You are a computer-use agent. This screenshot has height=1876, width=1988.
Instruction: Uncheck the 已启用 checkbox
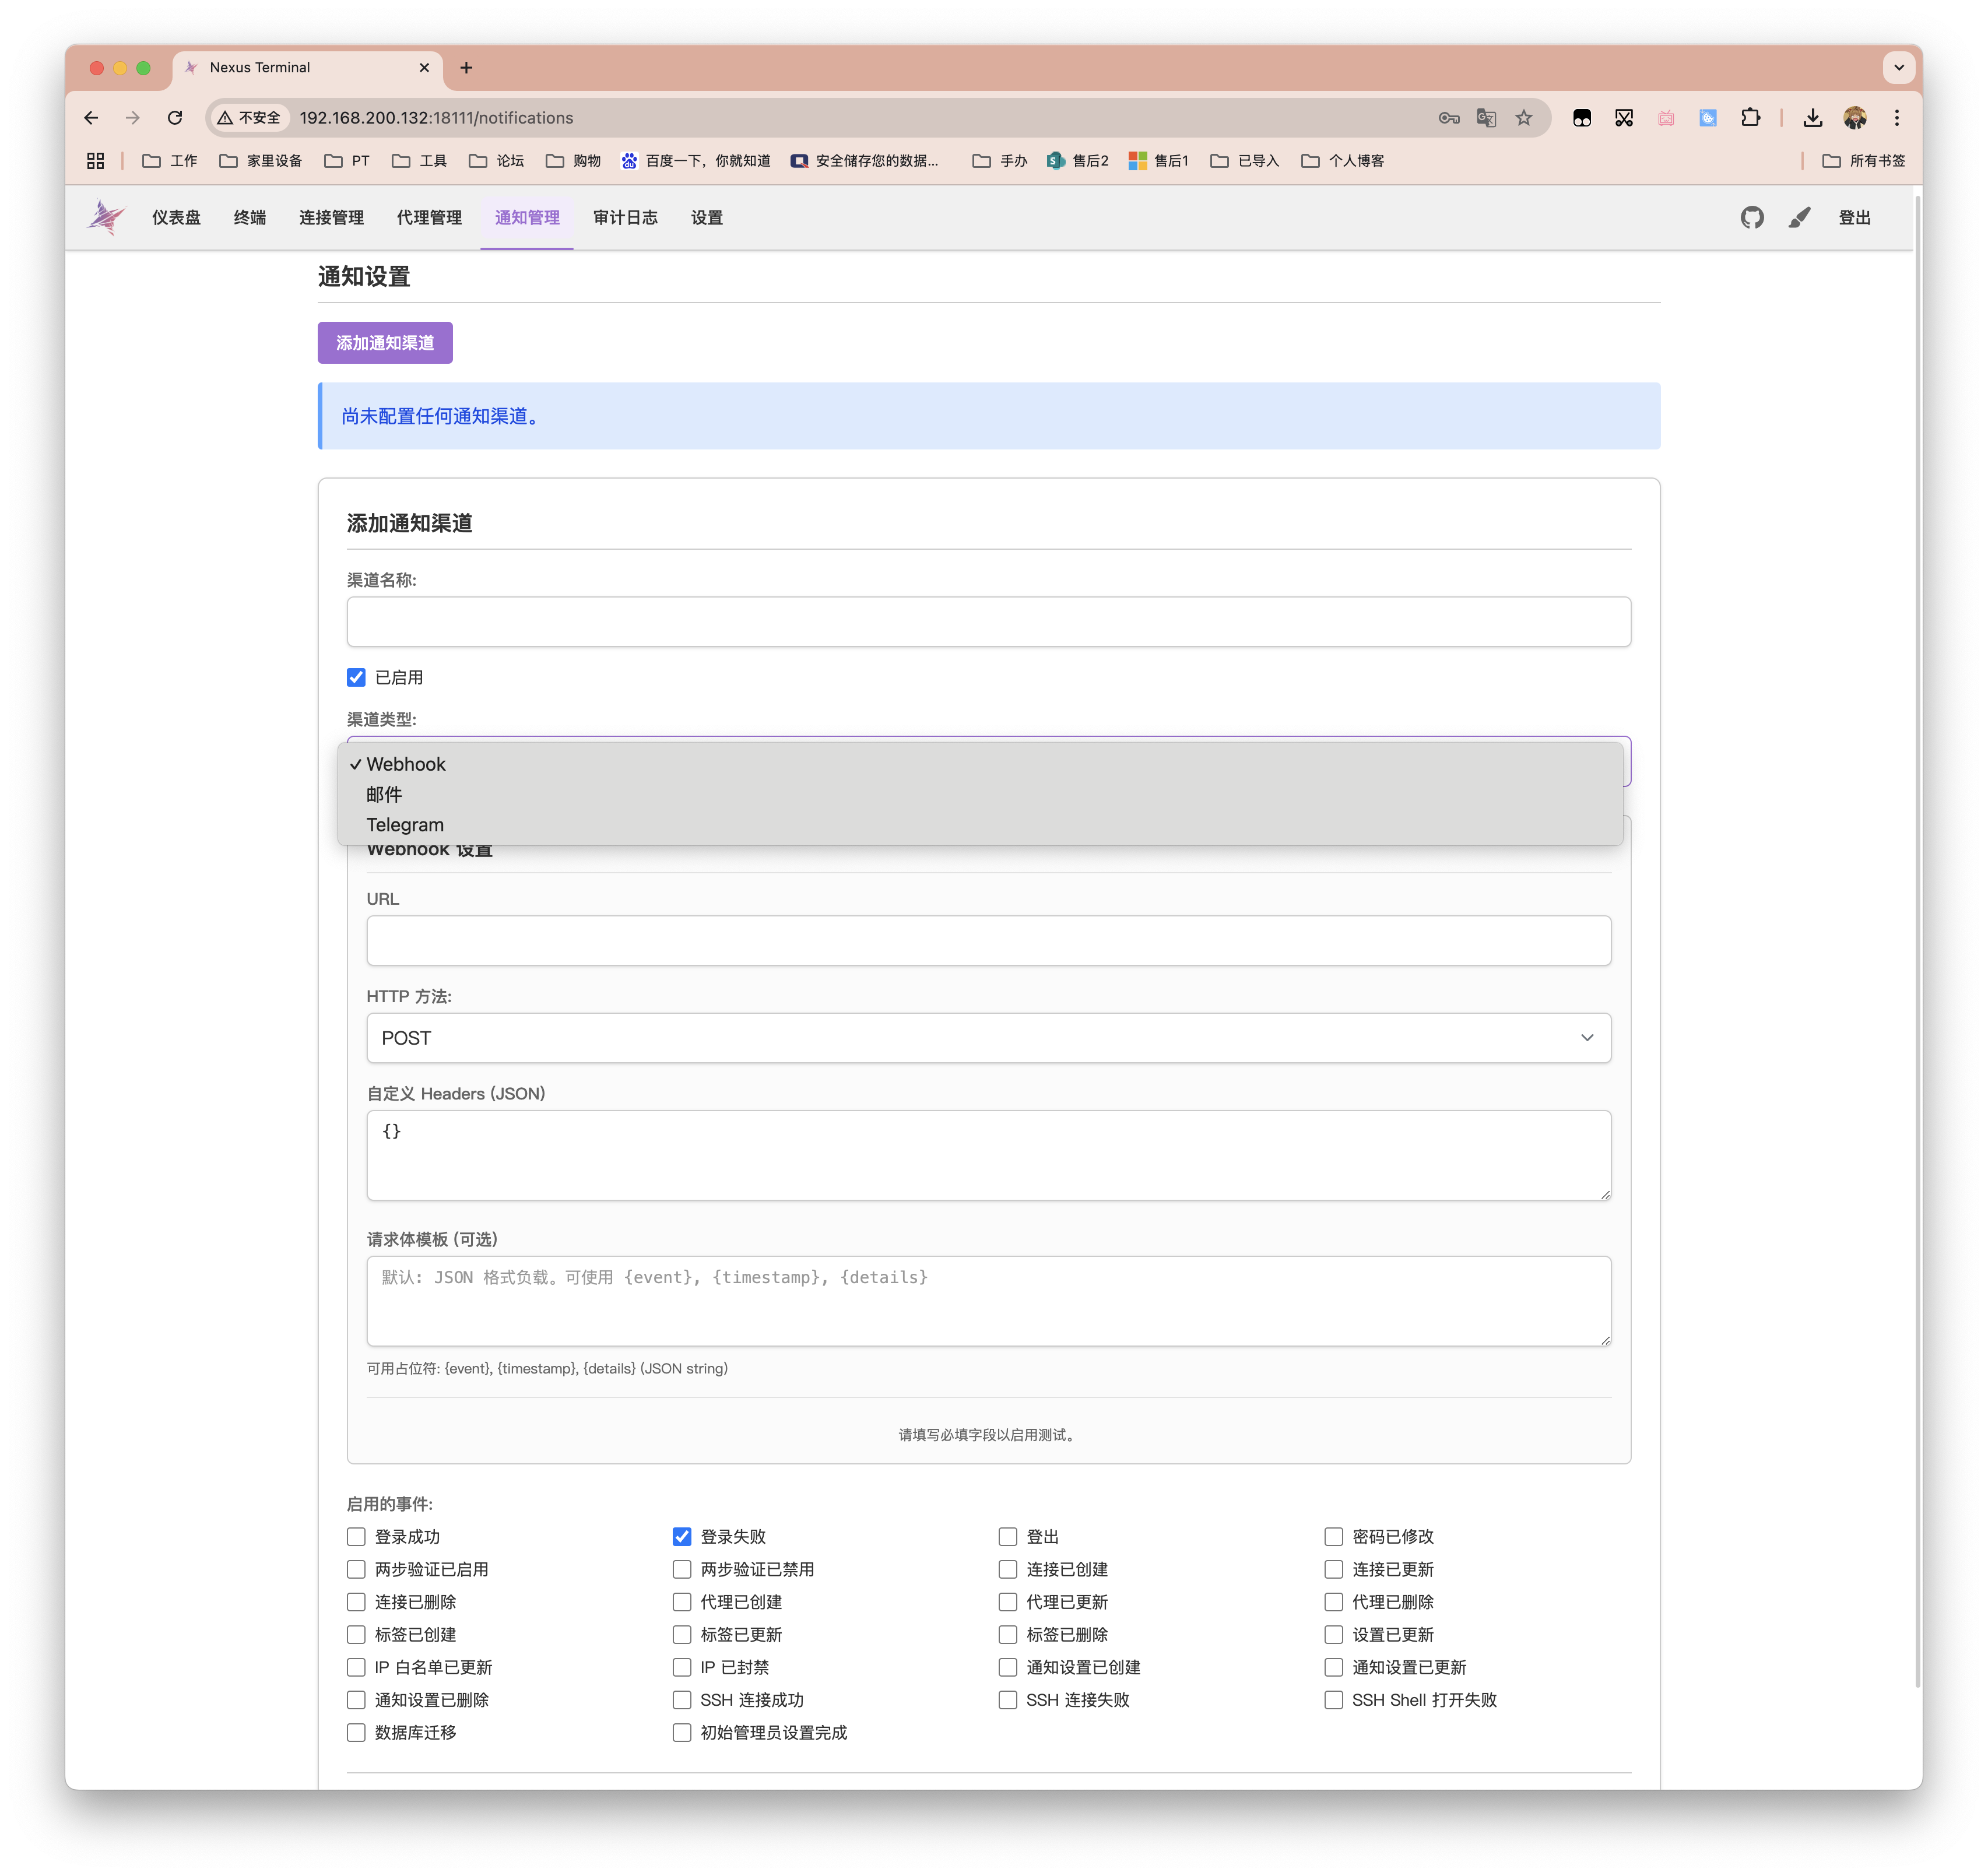click(356, 677)
